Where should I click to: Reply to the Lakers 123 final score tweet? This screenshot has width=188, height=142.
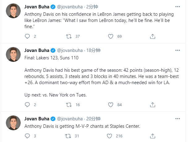(x=27, y=105)
